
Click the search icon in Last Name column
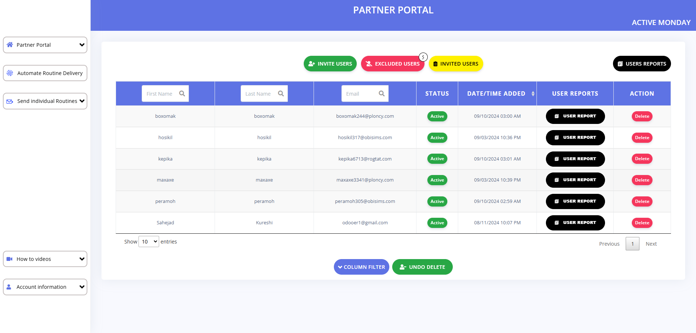pos(282,93)
